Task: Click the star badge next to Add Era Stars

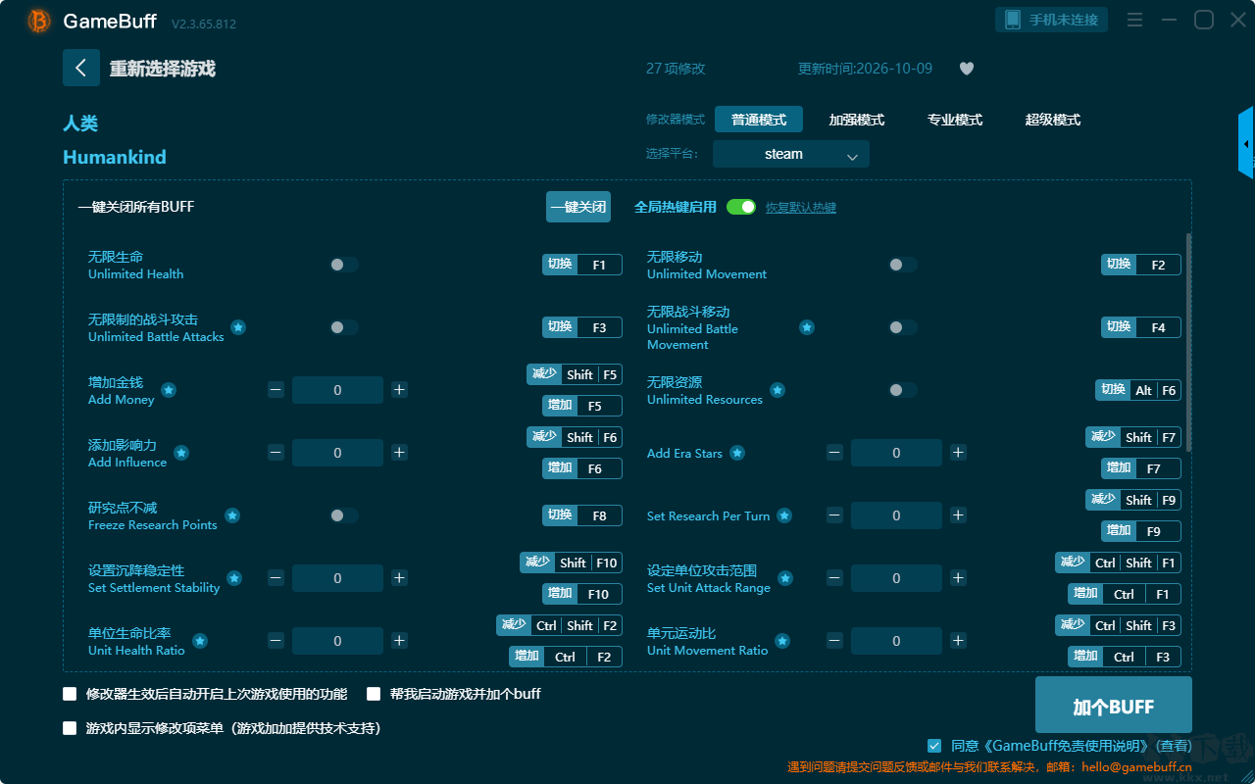Action: tap(737, 453)
